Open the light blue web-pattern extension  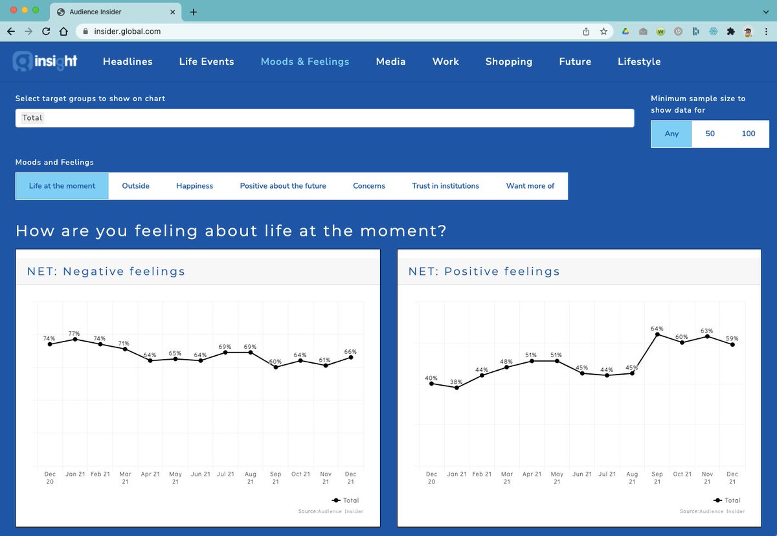tap(714, 31)
